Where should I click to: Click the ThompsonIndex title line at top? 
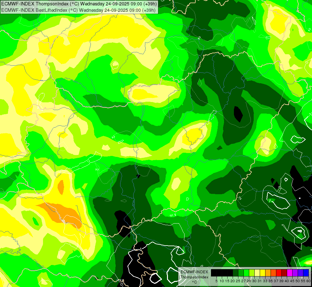[x=79, y=4]
